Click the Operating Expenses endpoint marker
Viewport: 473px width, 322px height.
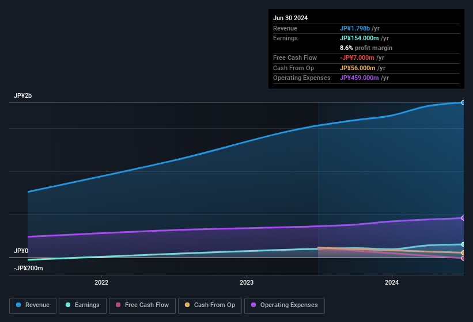[463, 218]
